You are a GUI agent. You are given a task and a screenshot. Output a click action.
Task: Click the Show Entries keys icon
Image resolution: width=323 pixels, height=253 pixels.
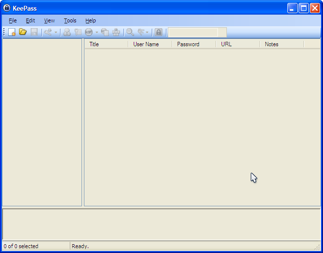click(141, 32)
